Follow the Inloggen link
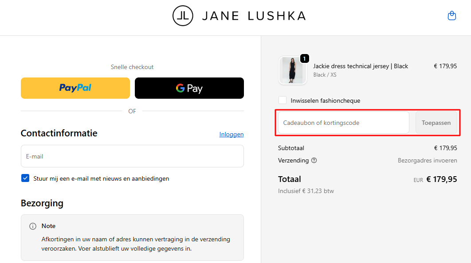The width and height of the screenshot is (471, 263). 232,134
